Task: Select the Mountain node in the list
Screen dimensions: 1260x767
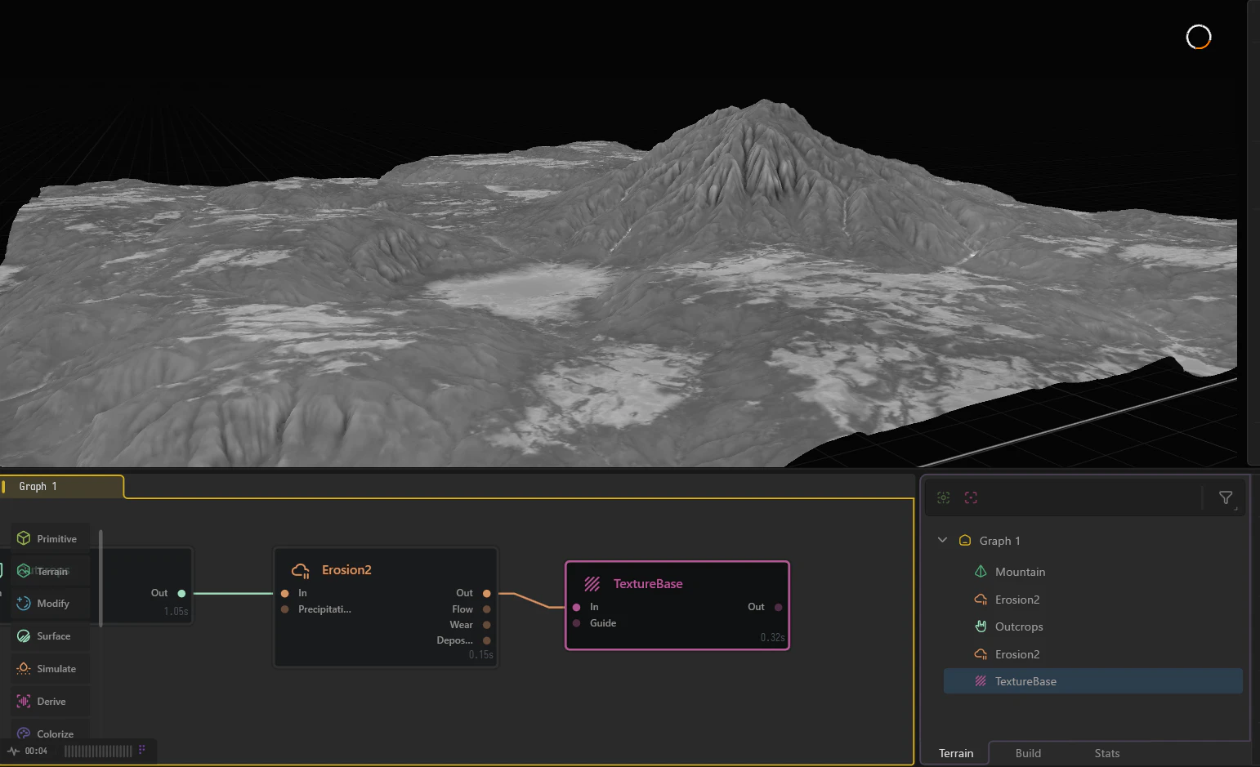Action: [1093, 572]
